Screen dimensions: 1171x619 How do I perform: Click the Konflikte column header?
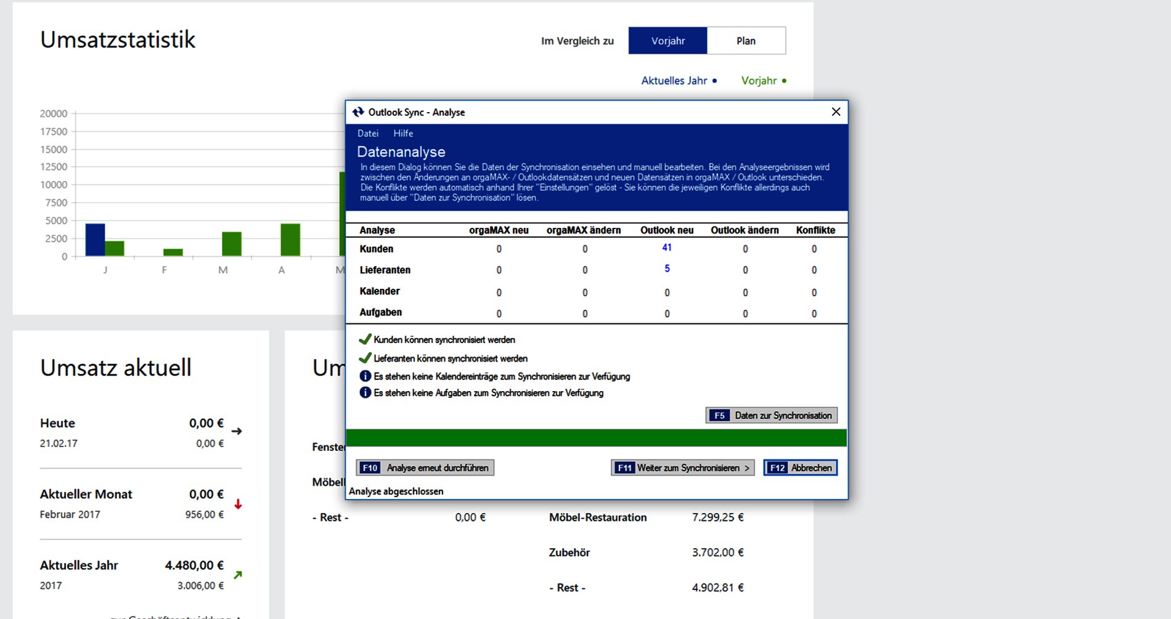click(815, 230)
